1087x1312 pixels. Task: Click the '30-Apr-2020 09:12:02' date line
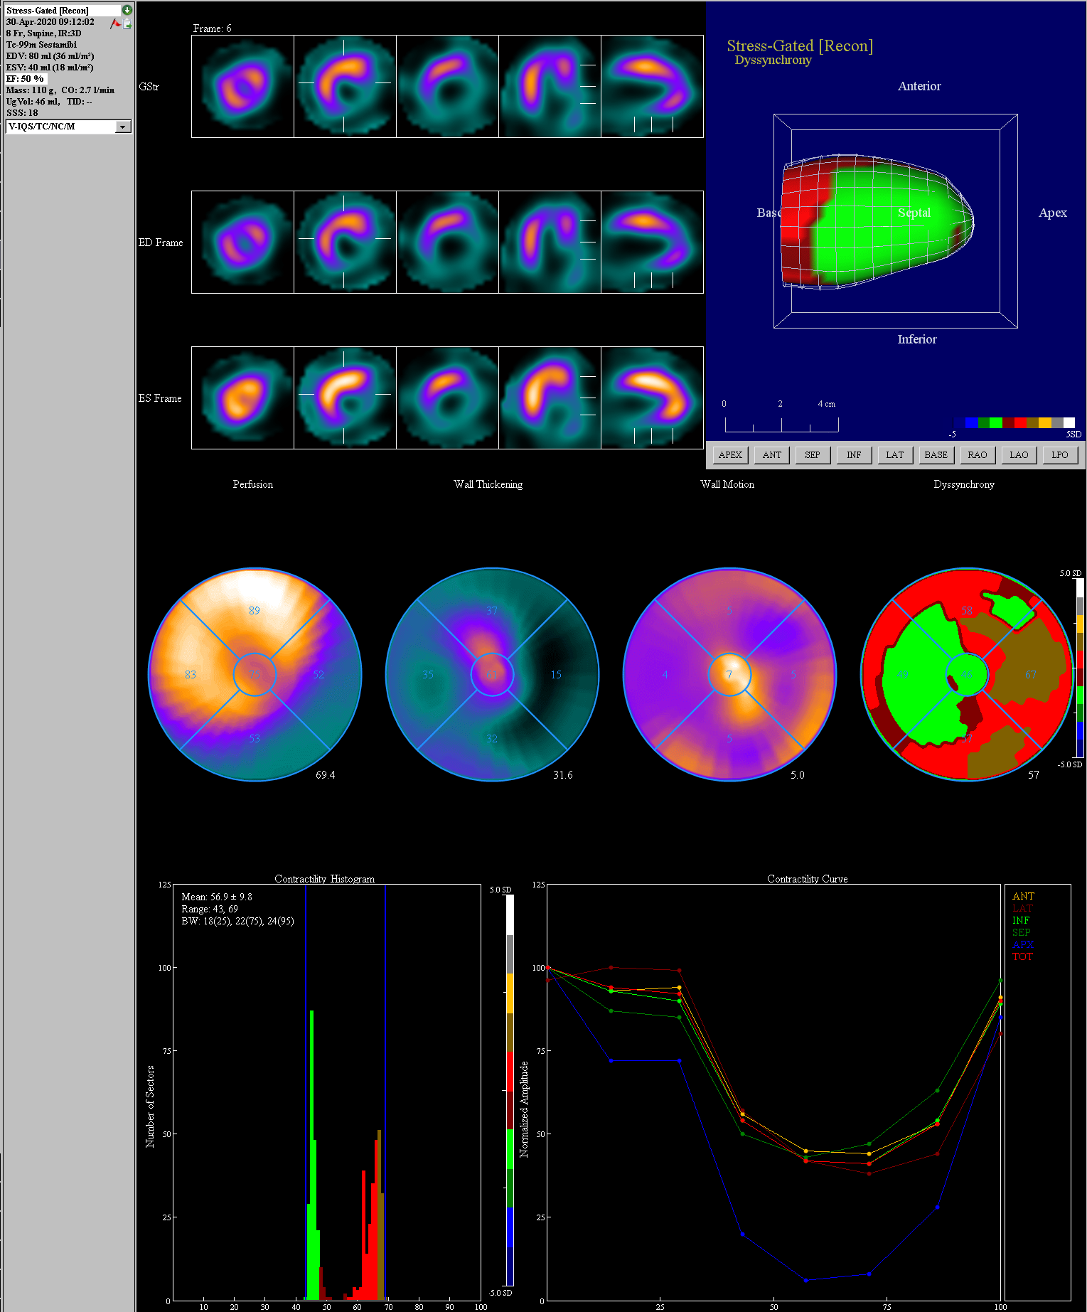(50, 22)
